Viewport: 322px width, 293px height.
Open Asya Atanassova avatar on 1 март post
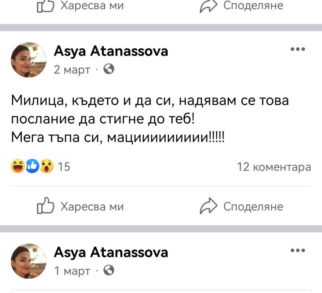coord(29,261)
